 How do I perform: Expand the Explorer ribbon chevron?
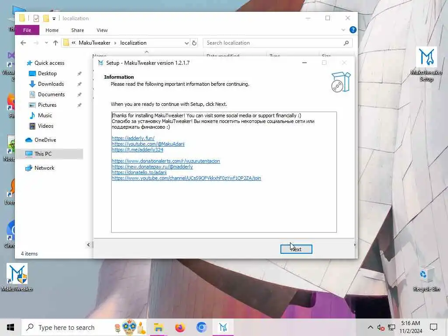point(343,30)
